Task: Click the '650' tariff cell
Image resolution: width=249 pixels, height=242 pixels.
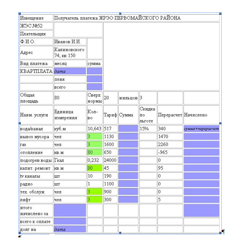Action: click(110, 152)
